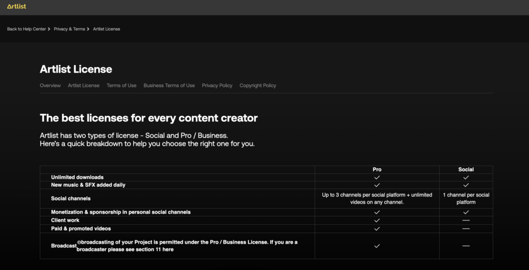529x270 pixels.
Task: Click the chevron after Privacy & Terms
Action: coord(88,29)
